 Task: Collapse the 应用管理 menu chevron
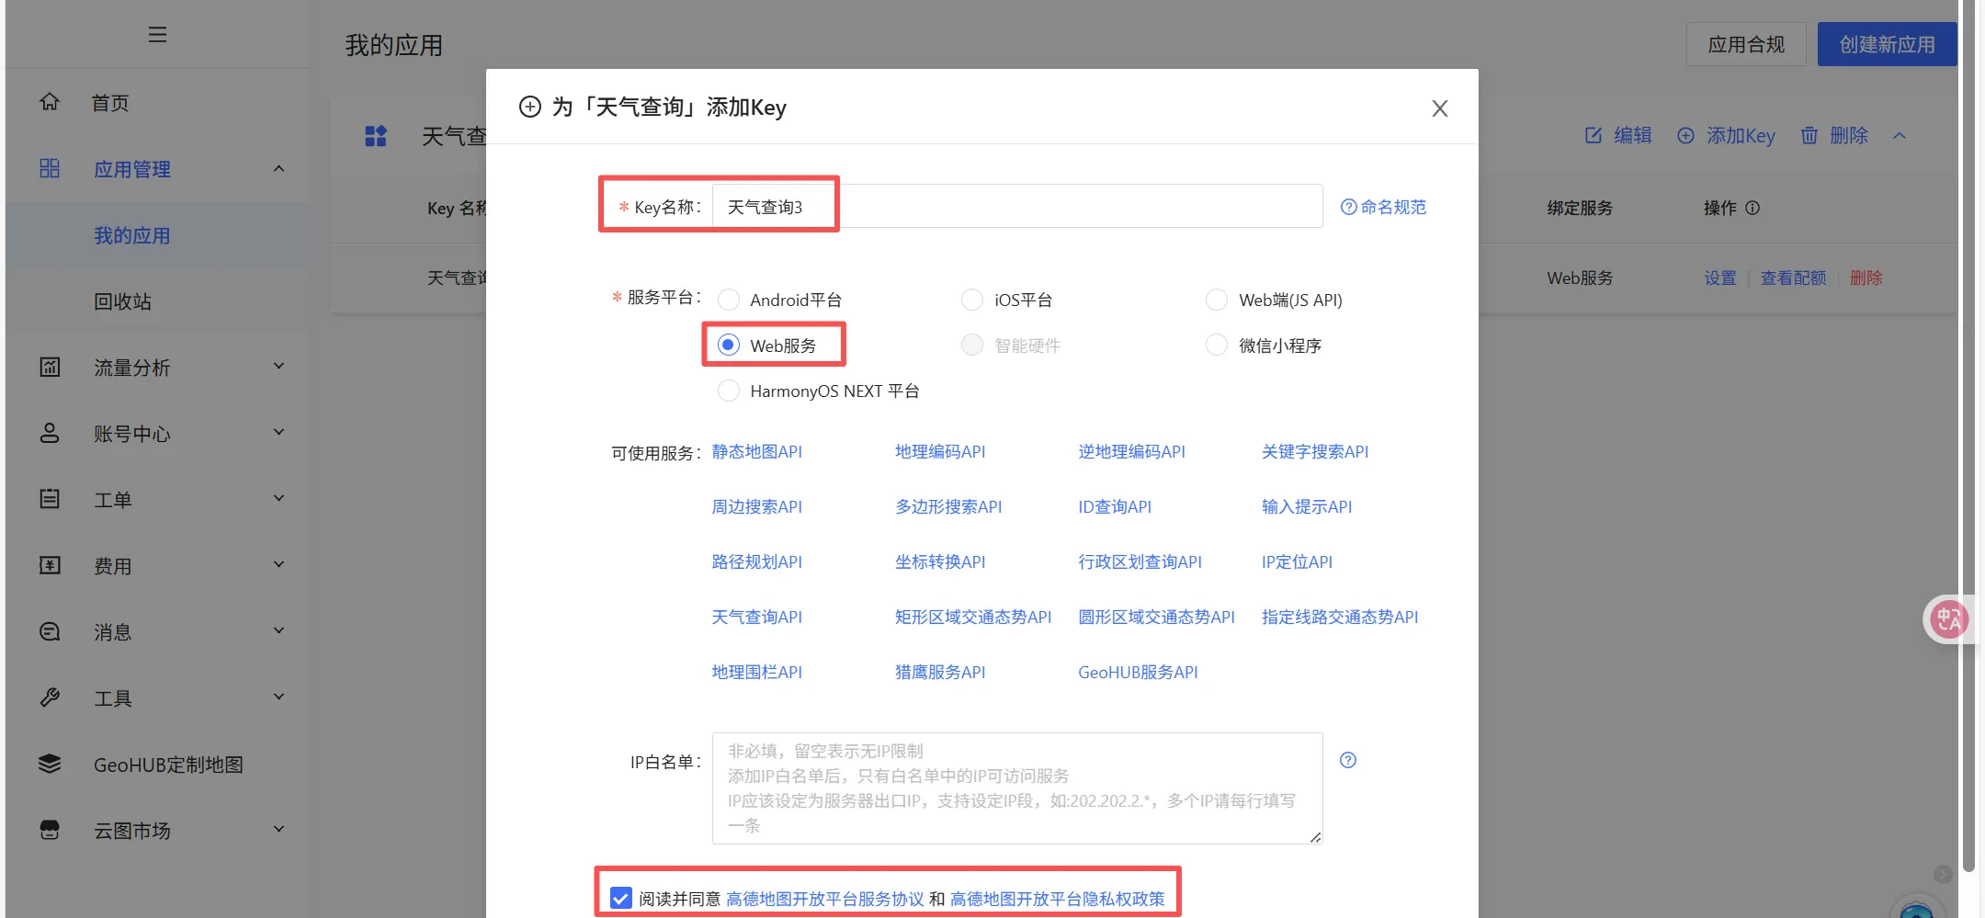(x=278, y=168)
